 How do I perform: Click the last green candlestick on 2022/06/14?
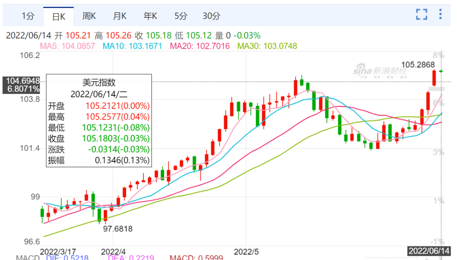[441, 71]
